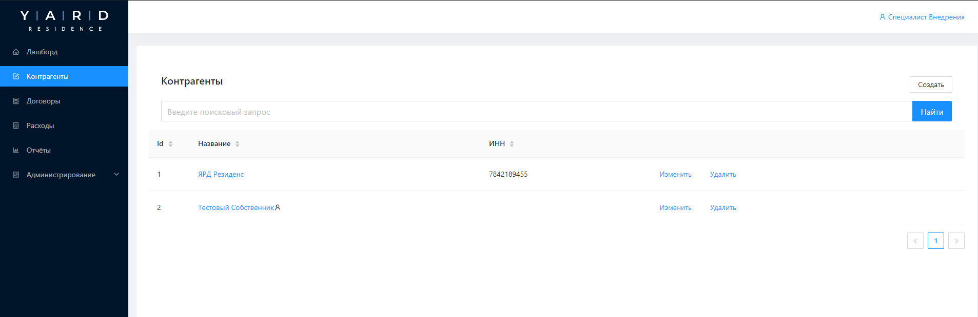
Task: Click the Отчёты chart icon in sidebar
Action: (16, 150)
